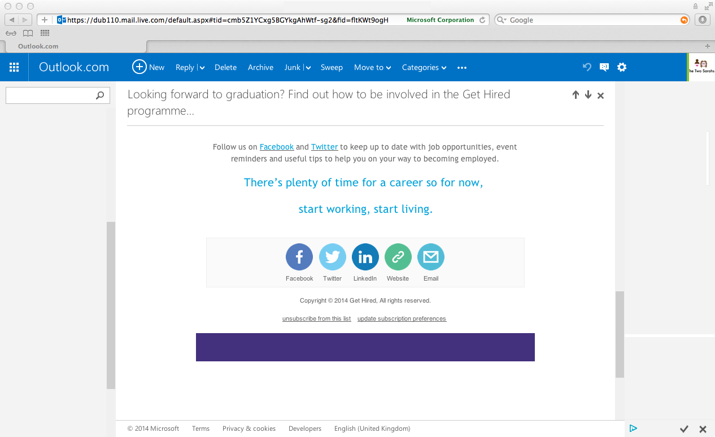Click the Reply command

[185, 67]
